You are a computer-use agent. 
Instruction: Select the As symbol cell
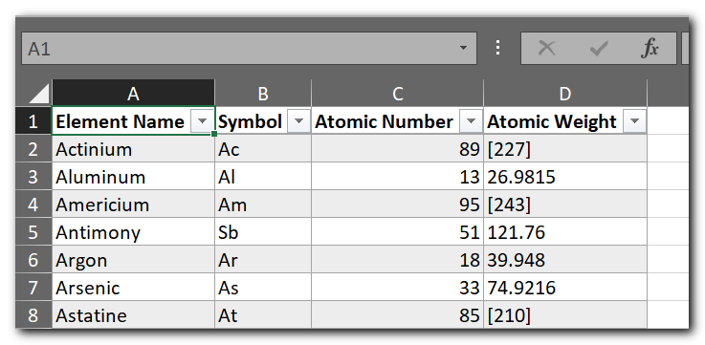[x=263, y=288]
